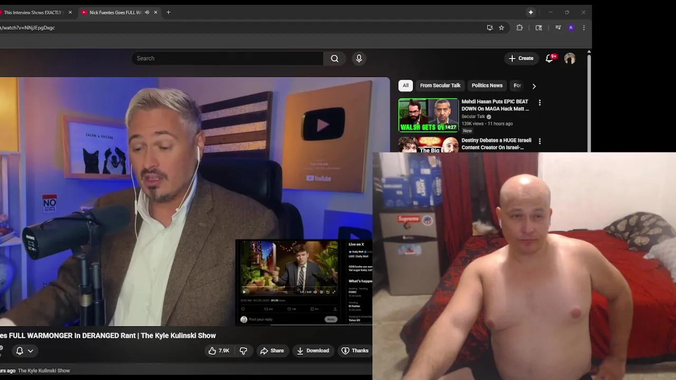Open the YouTube account avatar menu

pyautogui.click(x=569, y=59)
